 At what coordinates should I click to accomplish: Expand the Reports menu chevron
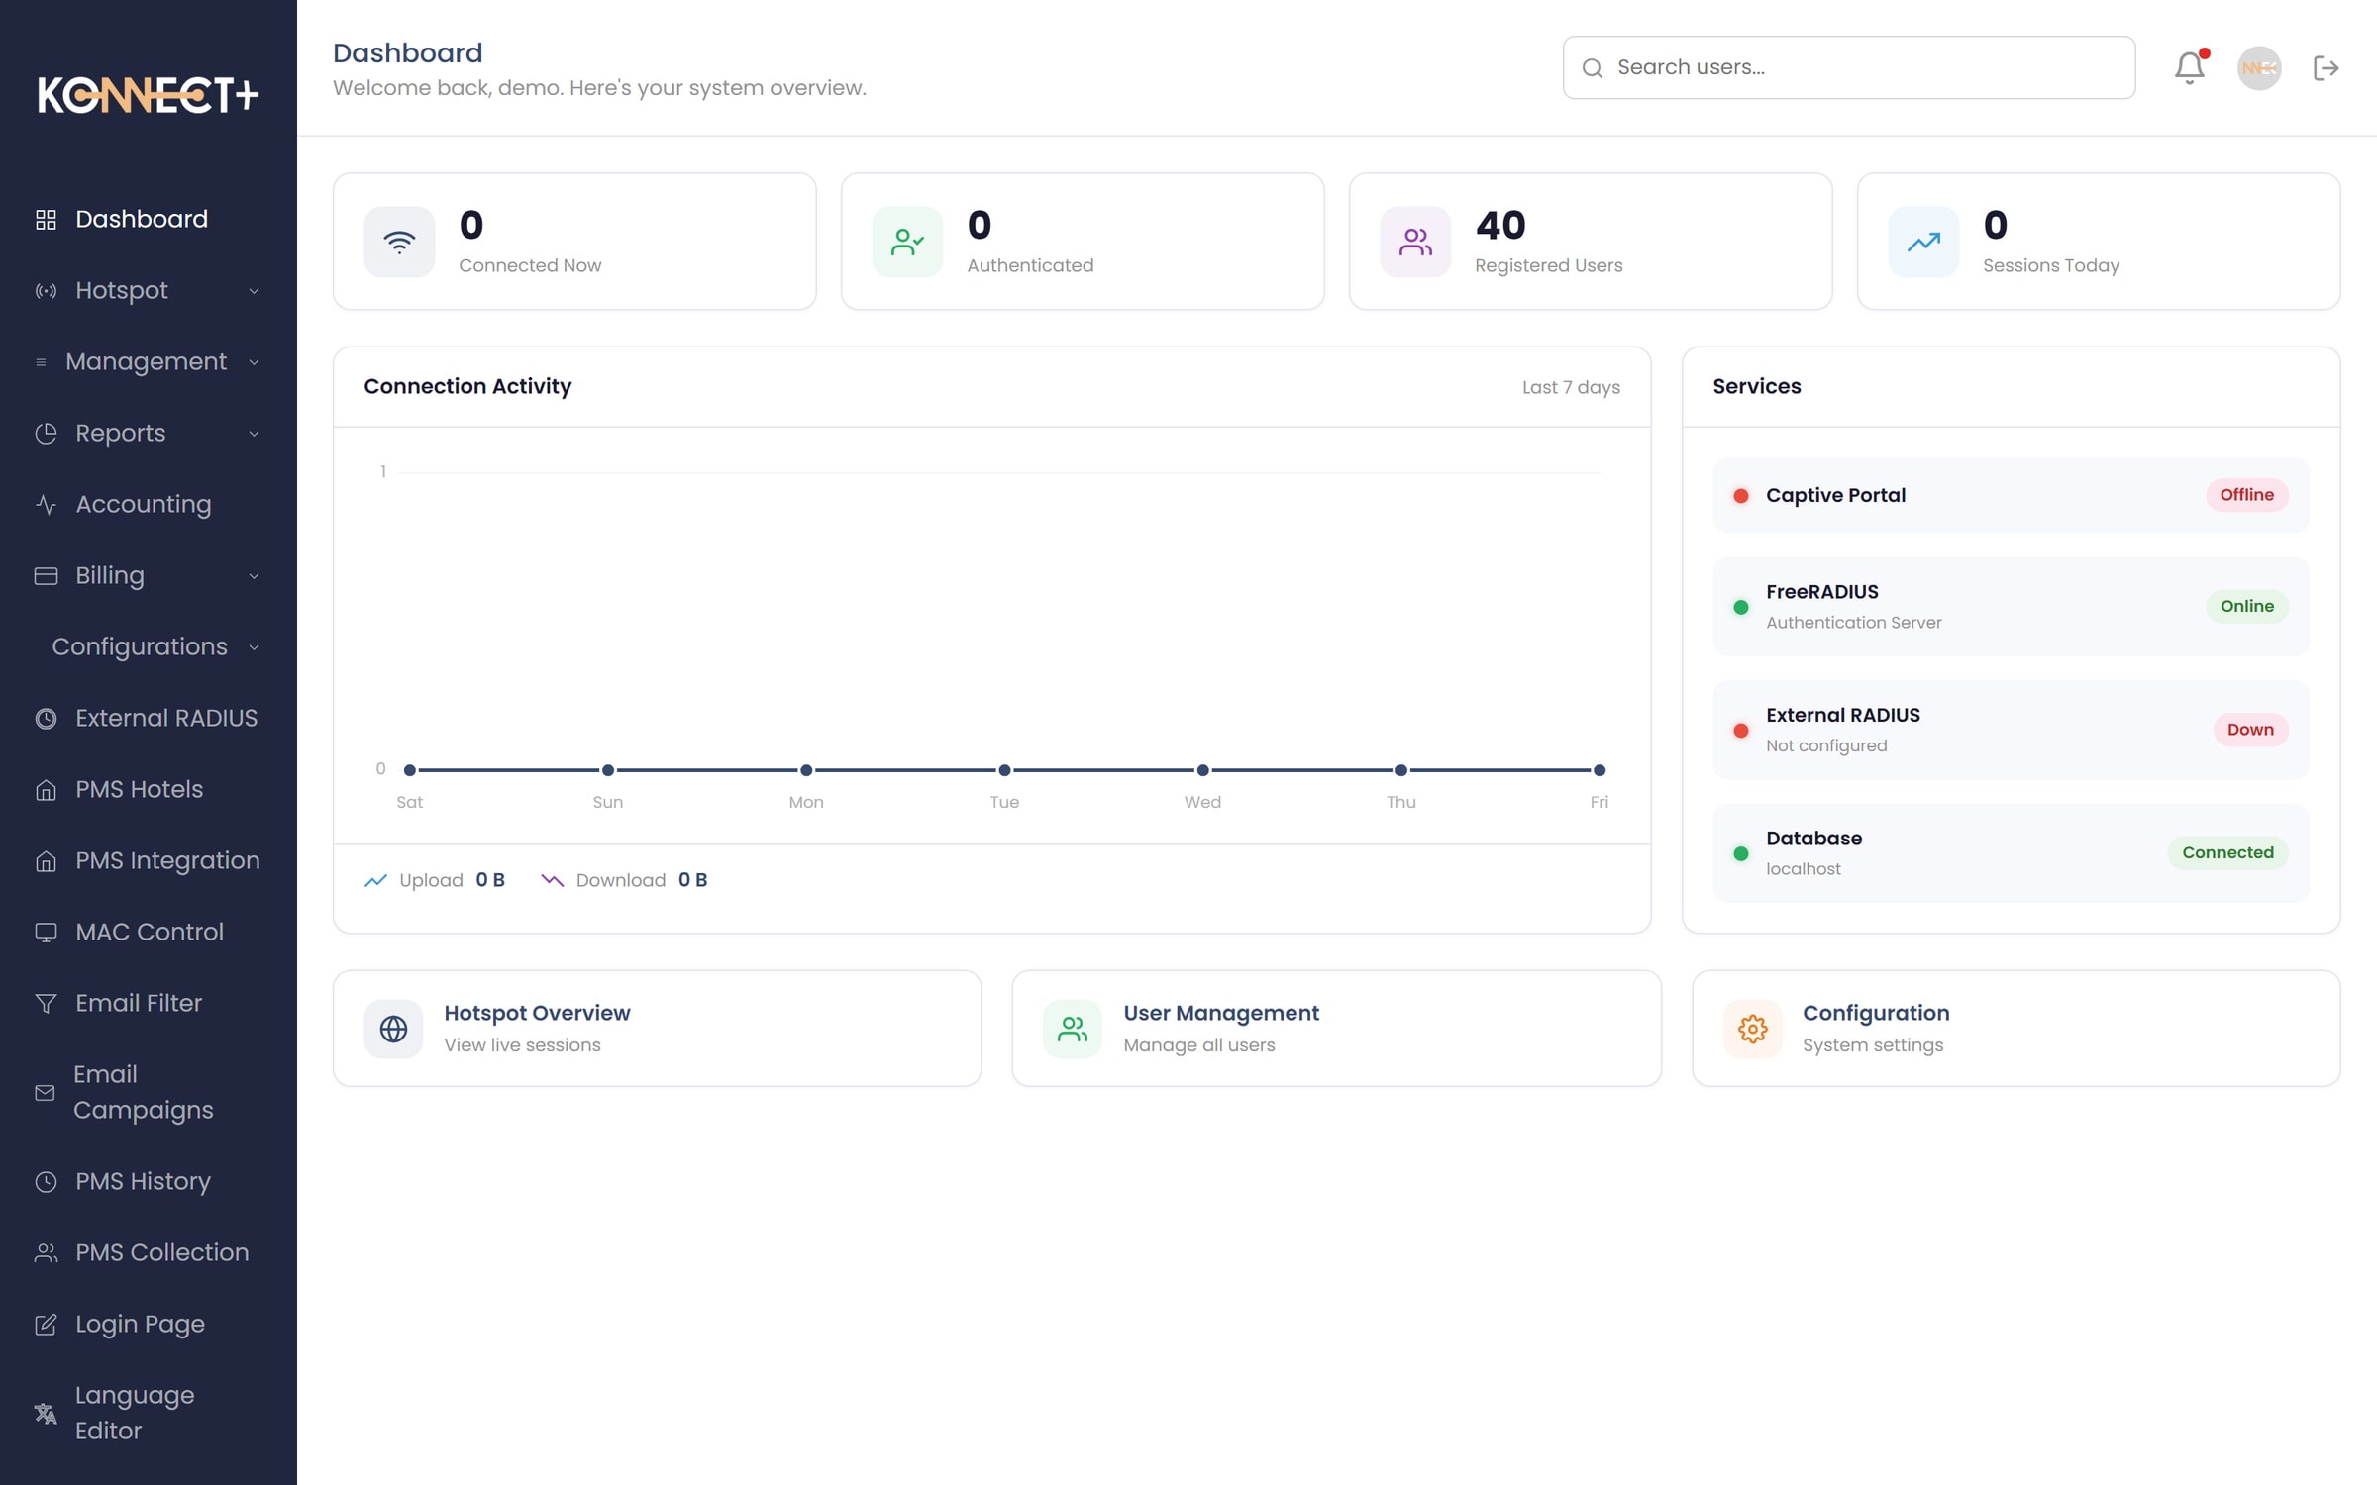point(254,434)
